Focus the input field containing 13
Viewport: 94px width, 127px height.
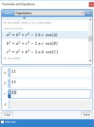coord(51,83)
